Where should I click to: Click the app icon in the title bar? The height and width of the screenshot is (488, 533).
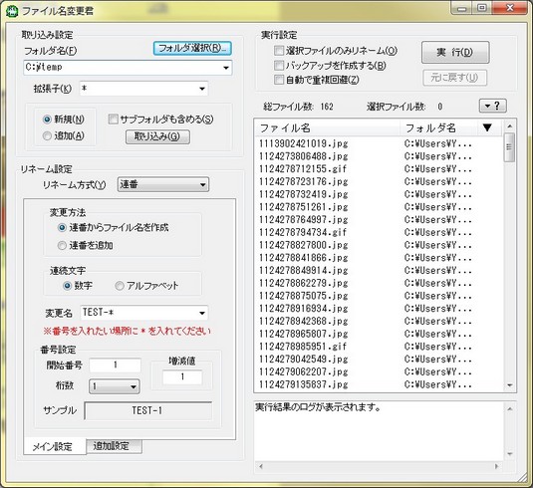12,11
